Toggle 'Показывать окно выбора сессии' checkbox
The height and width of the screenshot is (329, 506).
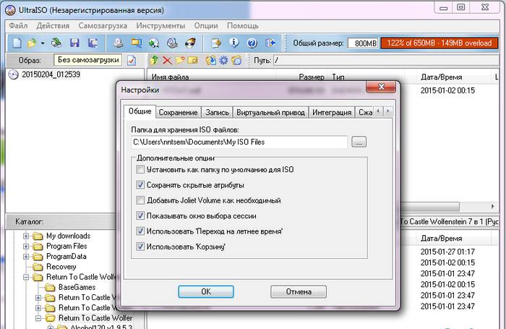(x=140, y=215)
